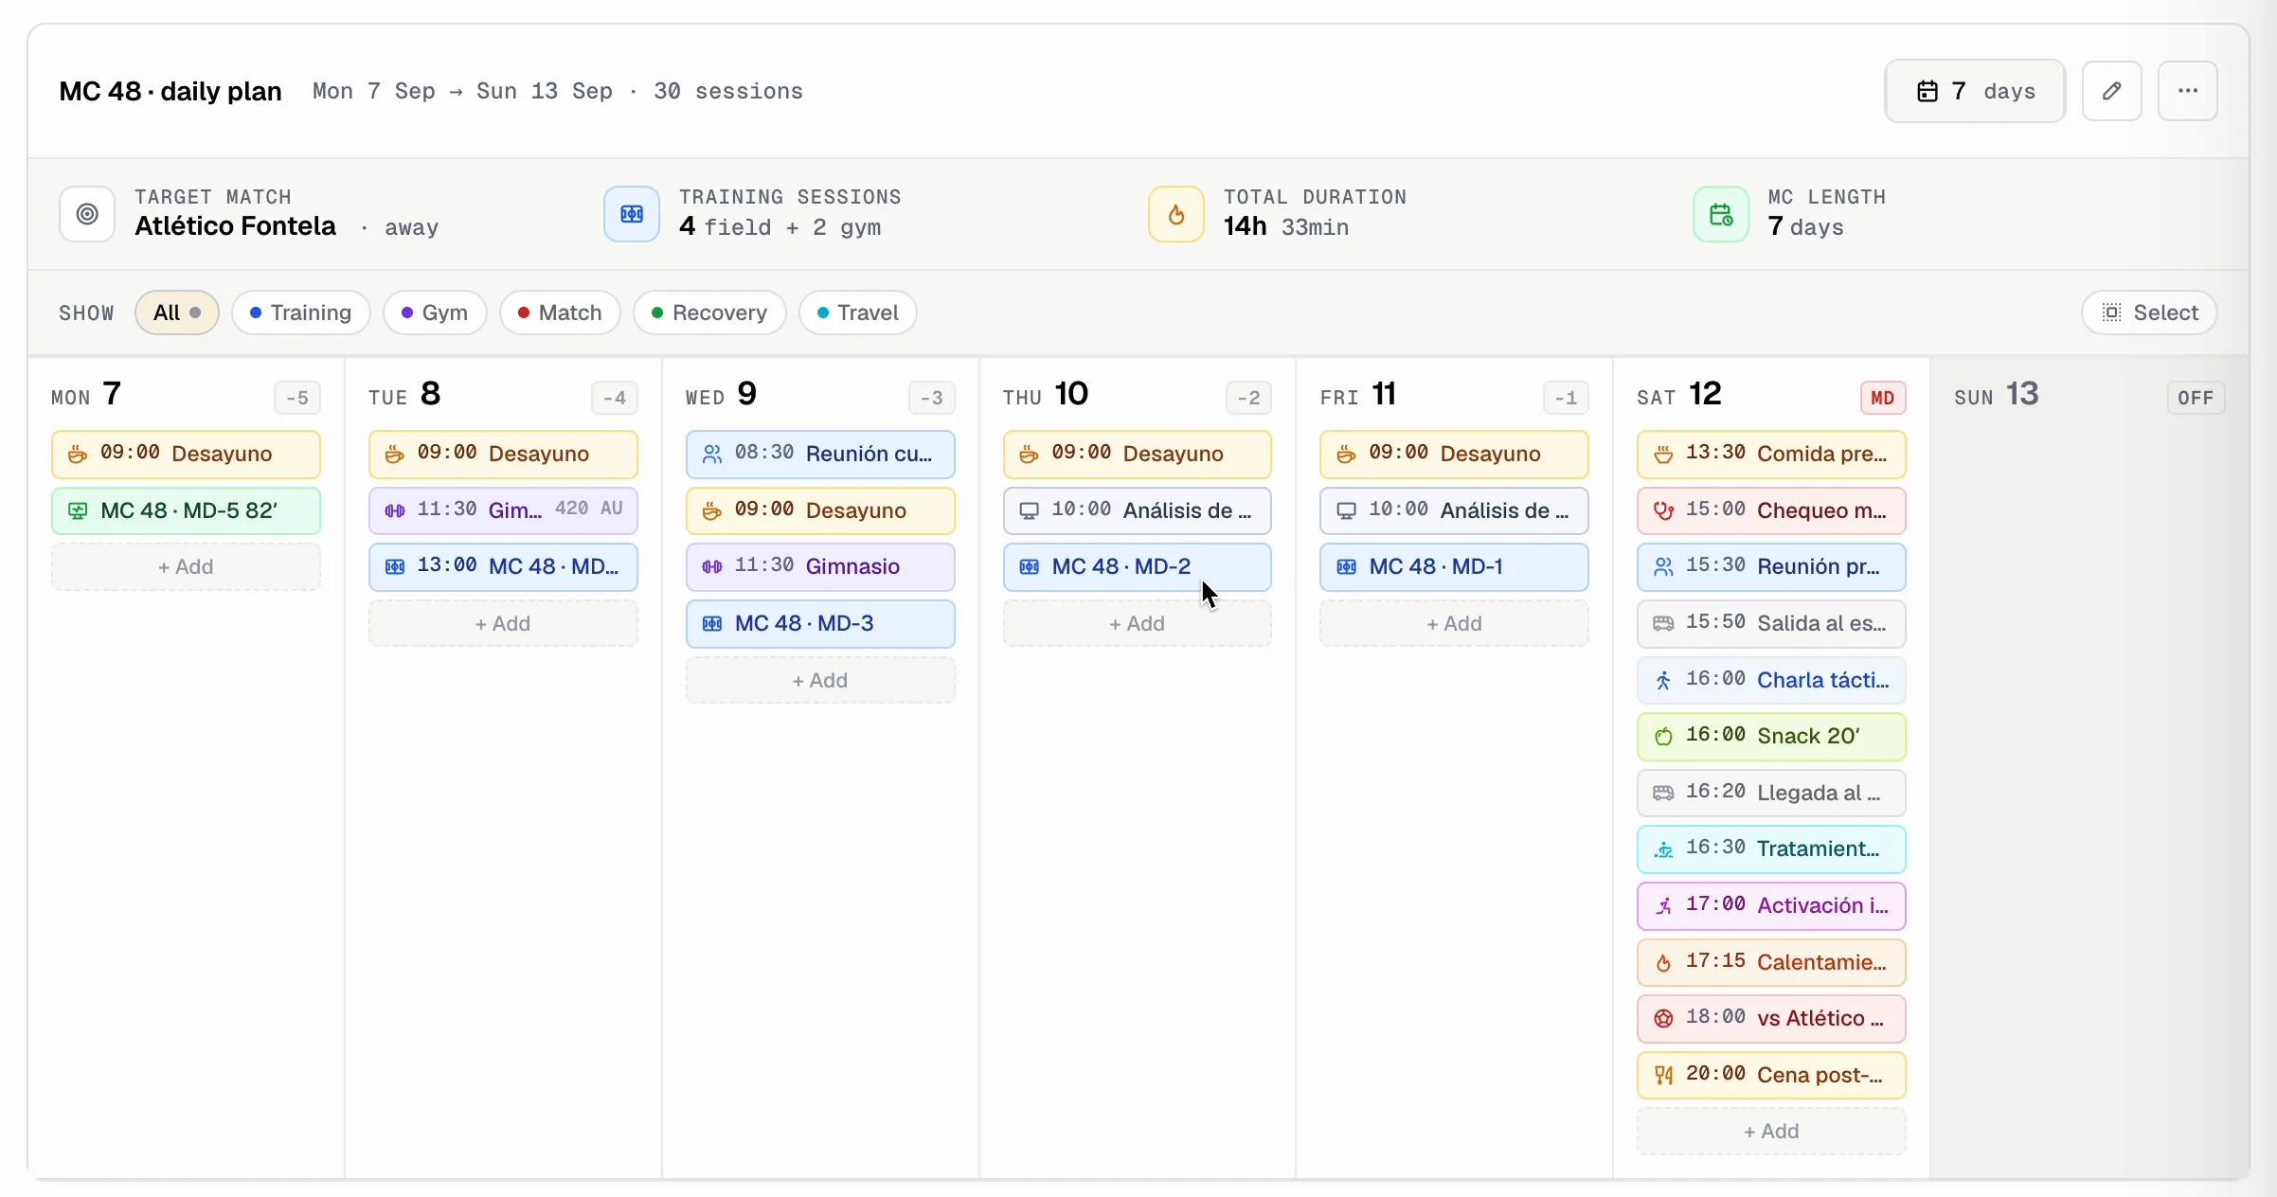The image size is (2277, 1197).
Task: Click stethoscope icon on 15:00 Chequeo card
Action: click(x=1663, y=511)
